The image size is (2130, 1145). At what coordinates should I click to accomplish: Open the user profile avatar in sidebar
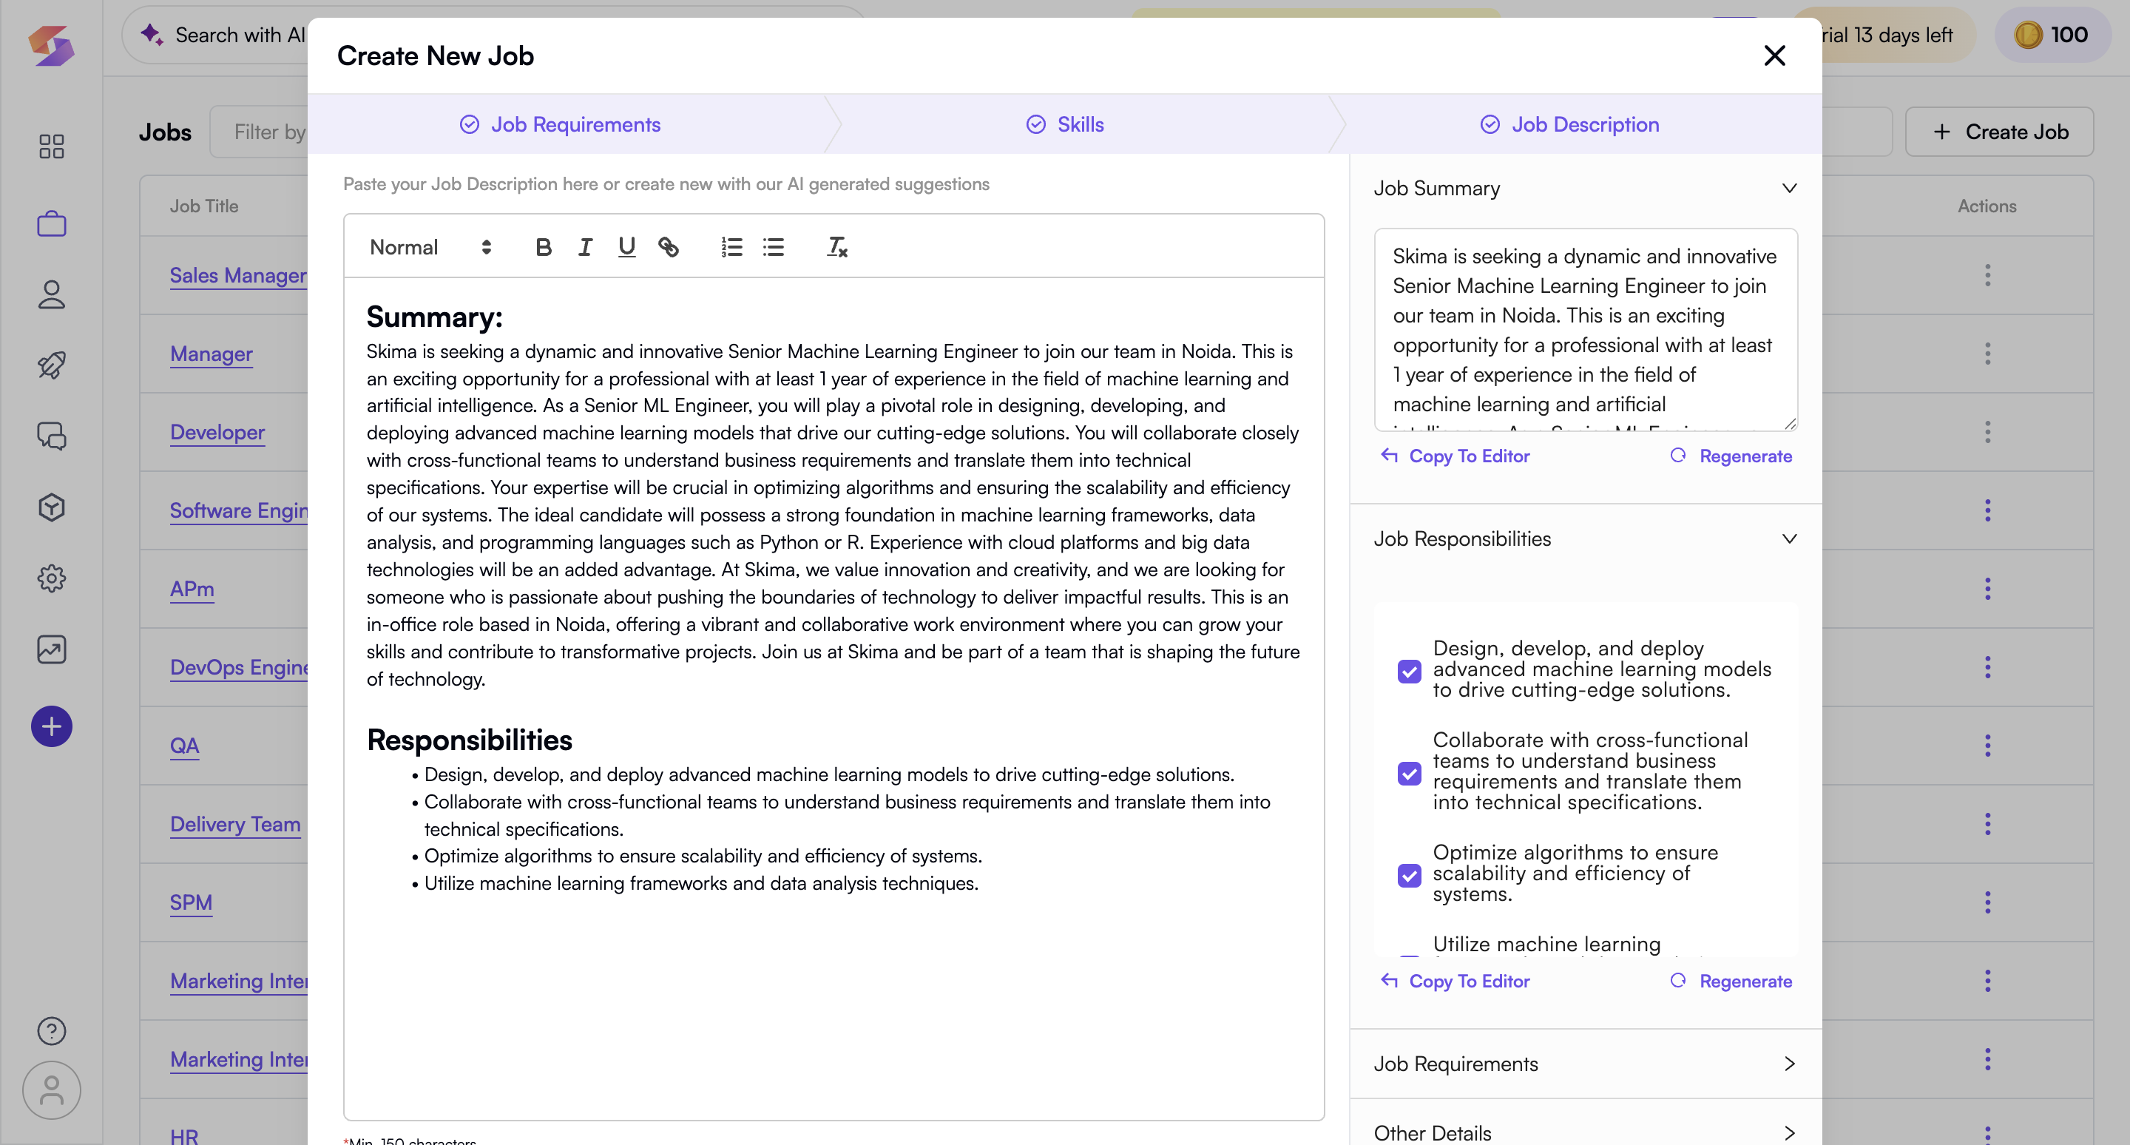51,1090
